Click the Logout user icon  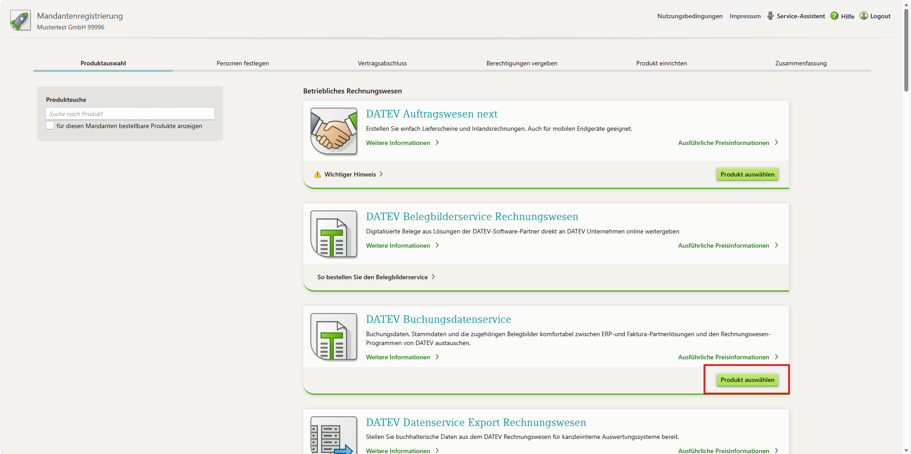click(864, 16)
